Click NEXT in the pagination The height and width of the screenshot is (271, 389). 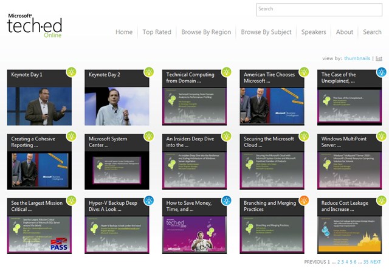[x=376, y=262]
